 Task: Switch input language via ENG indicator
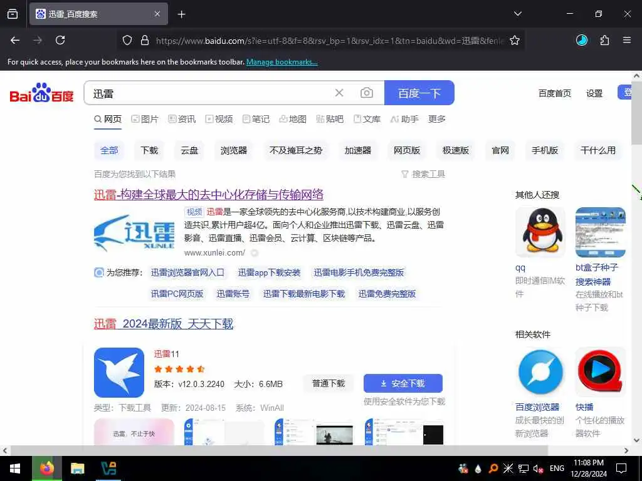tap(557, 468)
